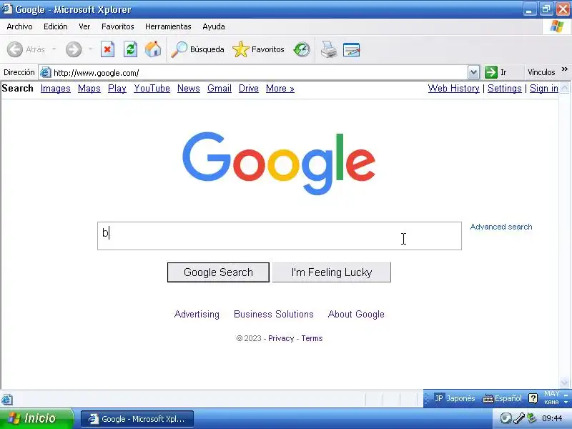The image size is (572, 429).
Task: Open language bar options small arrow
Action: tap(566, 402)
